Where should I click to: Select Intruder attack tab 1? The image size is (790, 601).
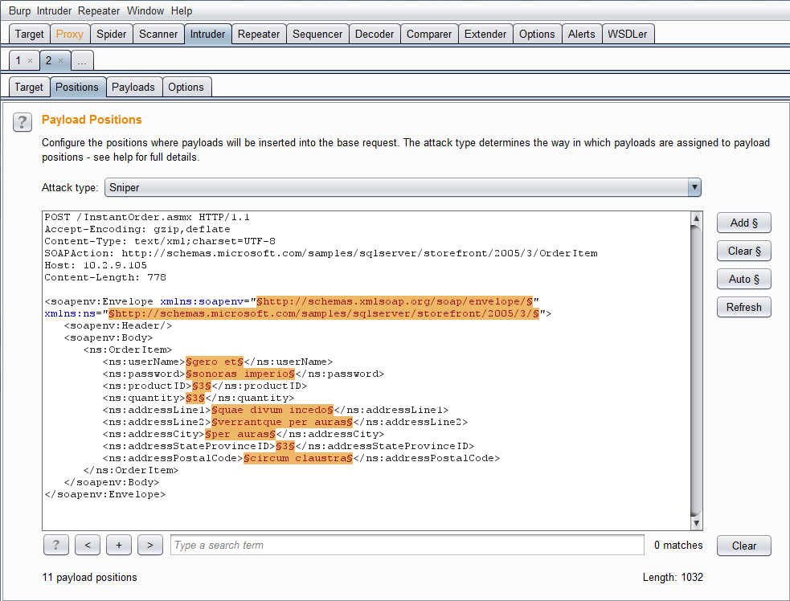click(18, 61)
